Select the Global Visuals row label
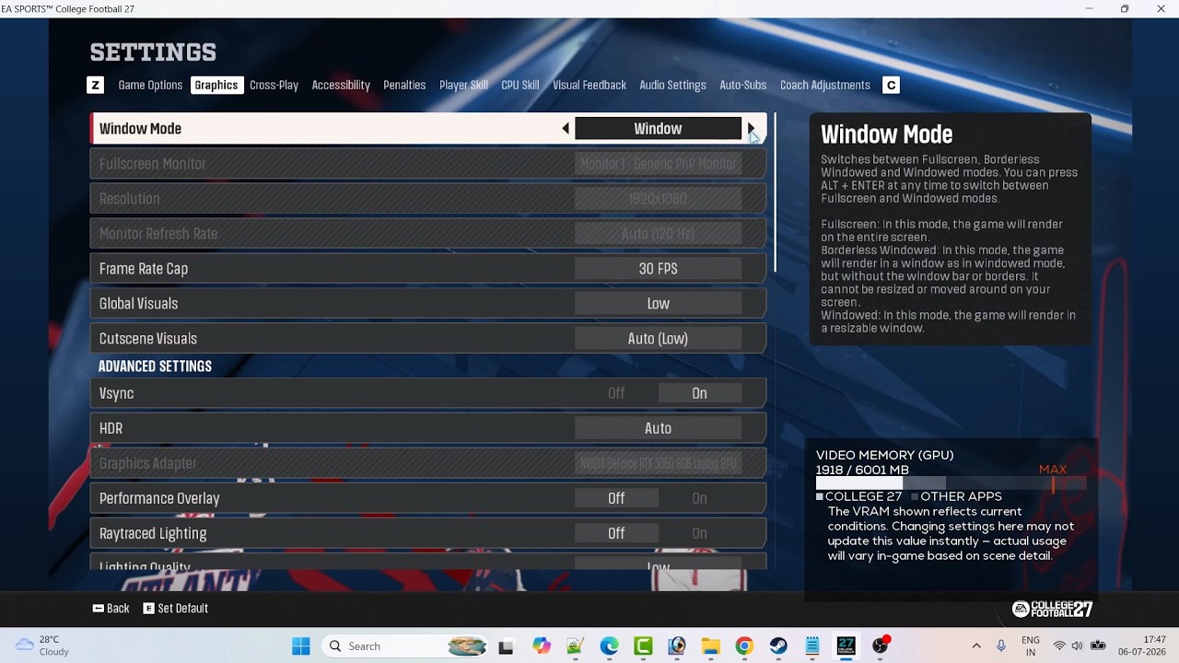This screenshot has height=663, width=1179. tap(138, 304)
